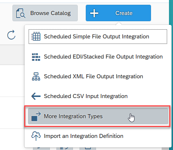Click the cloud upload import icon
Image resolution: width=173 pixels, height=150 pixels.
36,136
